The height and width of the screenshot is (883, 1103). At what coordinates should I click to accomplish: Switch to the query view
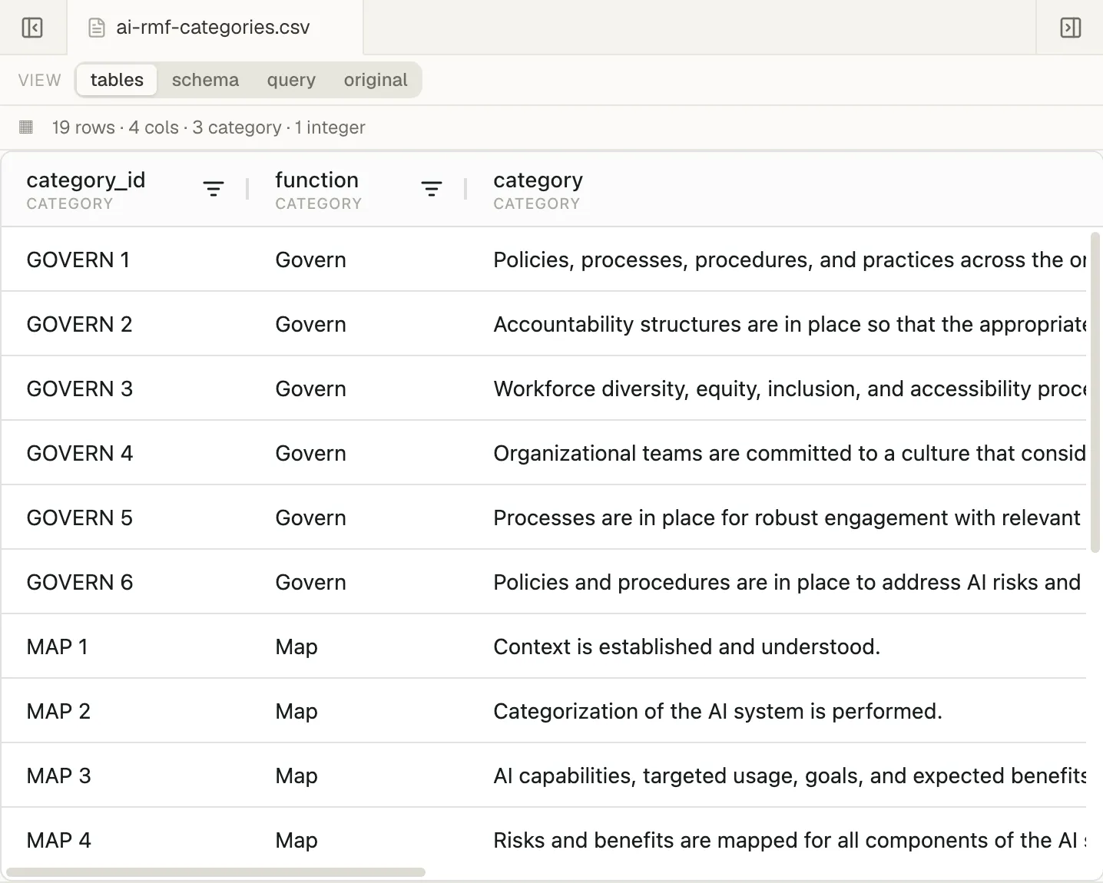tap(291, 80)
